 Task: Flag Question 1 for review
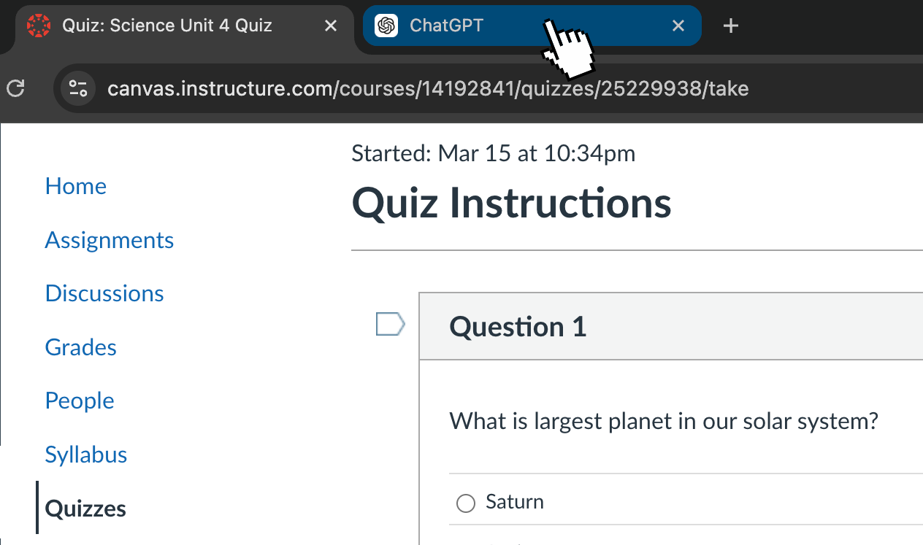point(390,324)
